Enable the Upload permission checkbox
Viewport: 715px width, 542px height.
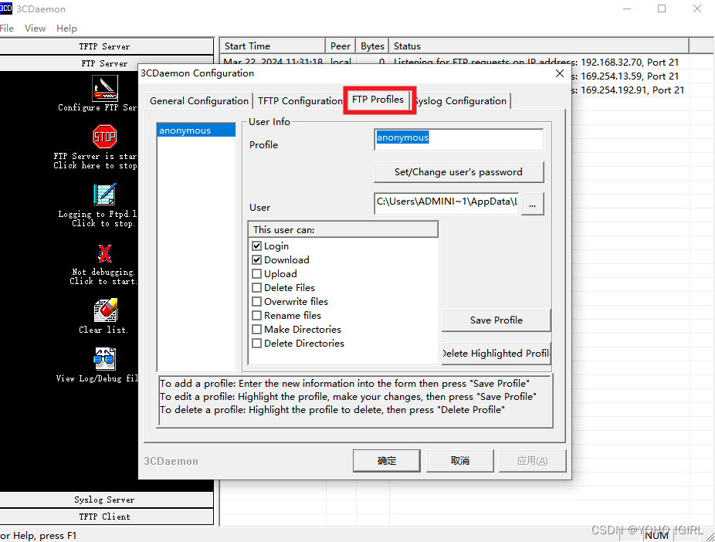tap(256, 274)
